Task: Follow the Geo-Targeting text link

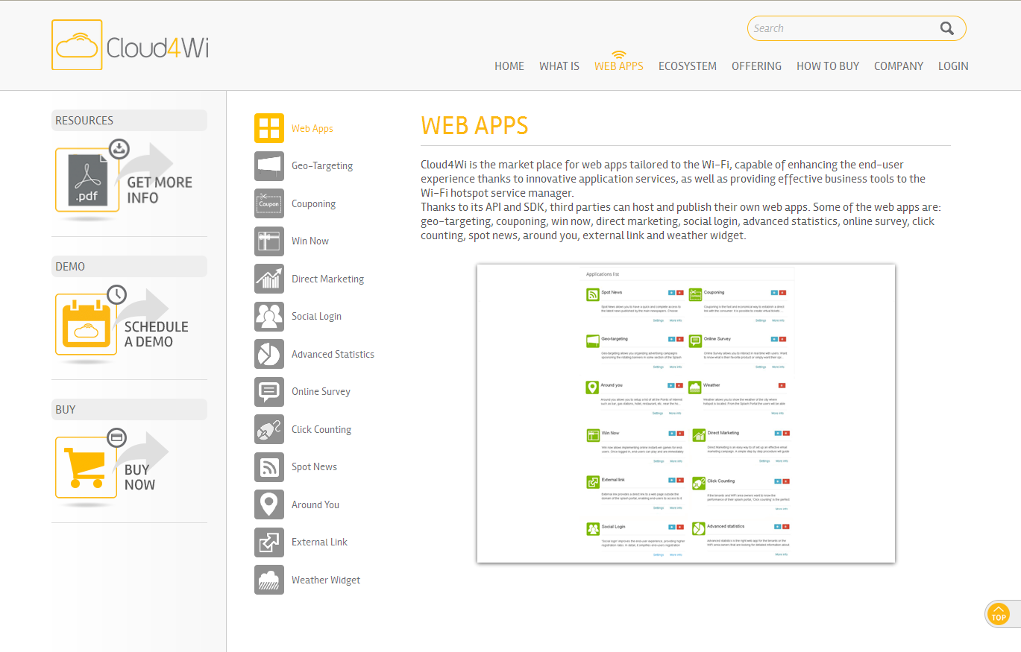Action: coord(322,166)
